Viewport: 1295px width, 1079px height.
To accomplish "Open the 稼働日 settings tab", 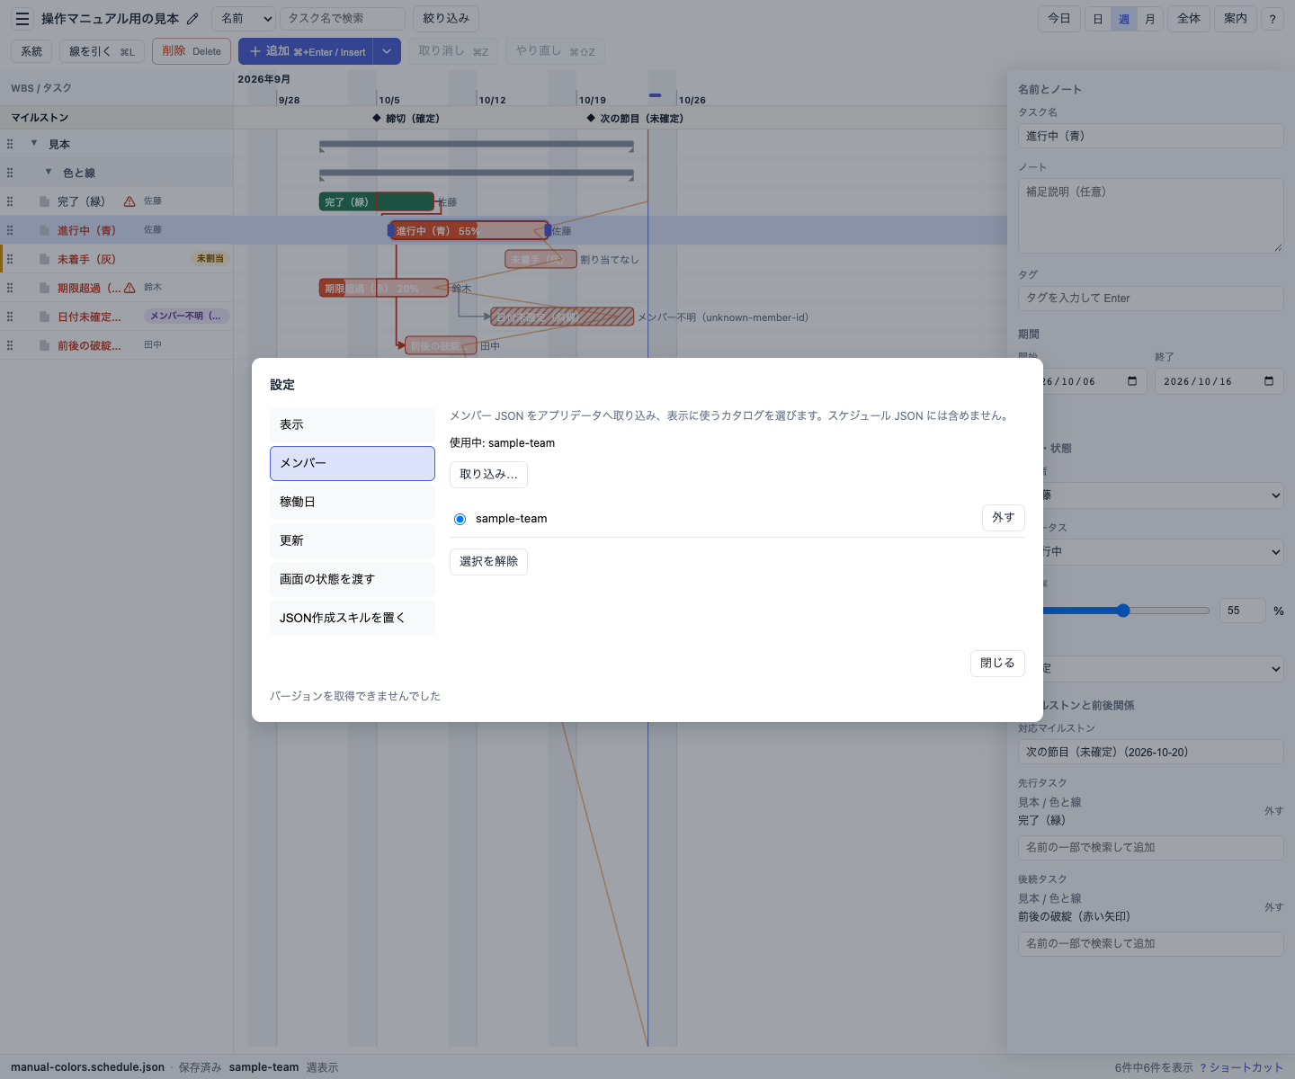I will click(353, 502).
